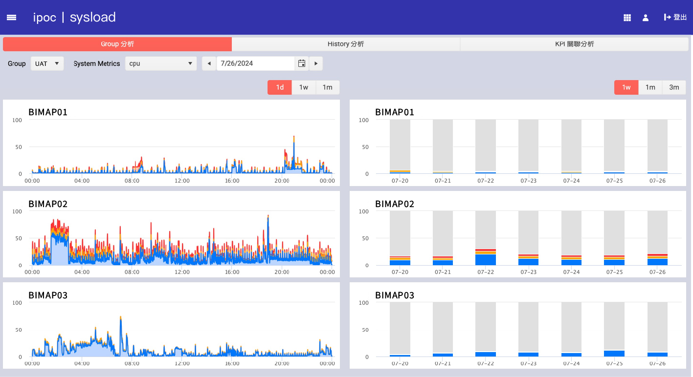Click BIMAP03 line chart title
693x377 pixels.
(48, 295)
